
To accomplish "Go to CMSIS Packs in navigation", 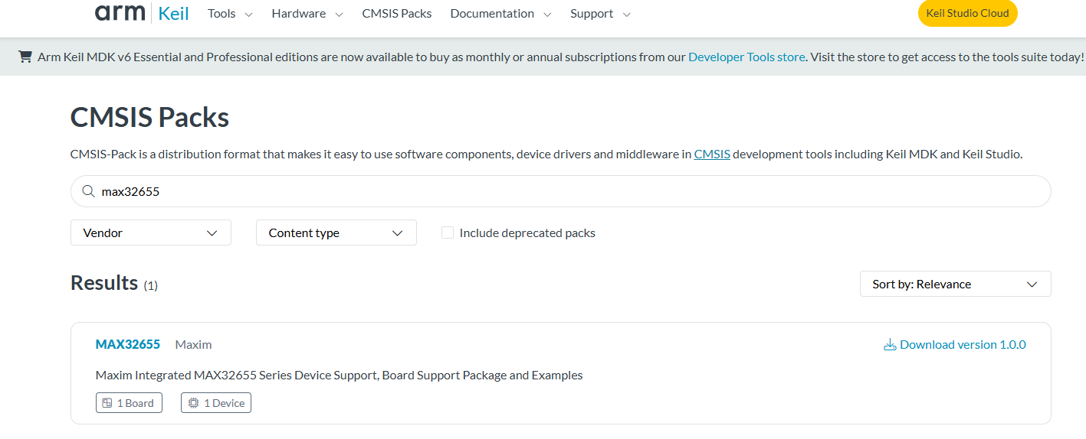I will [x=397, y=14].
